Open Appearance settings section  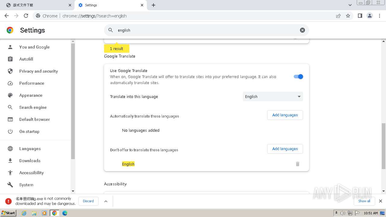tap(31, 95)
